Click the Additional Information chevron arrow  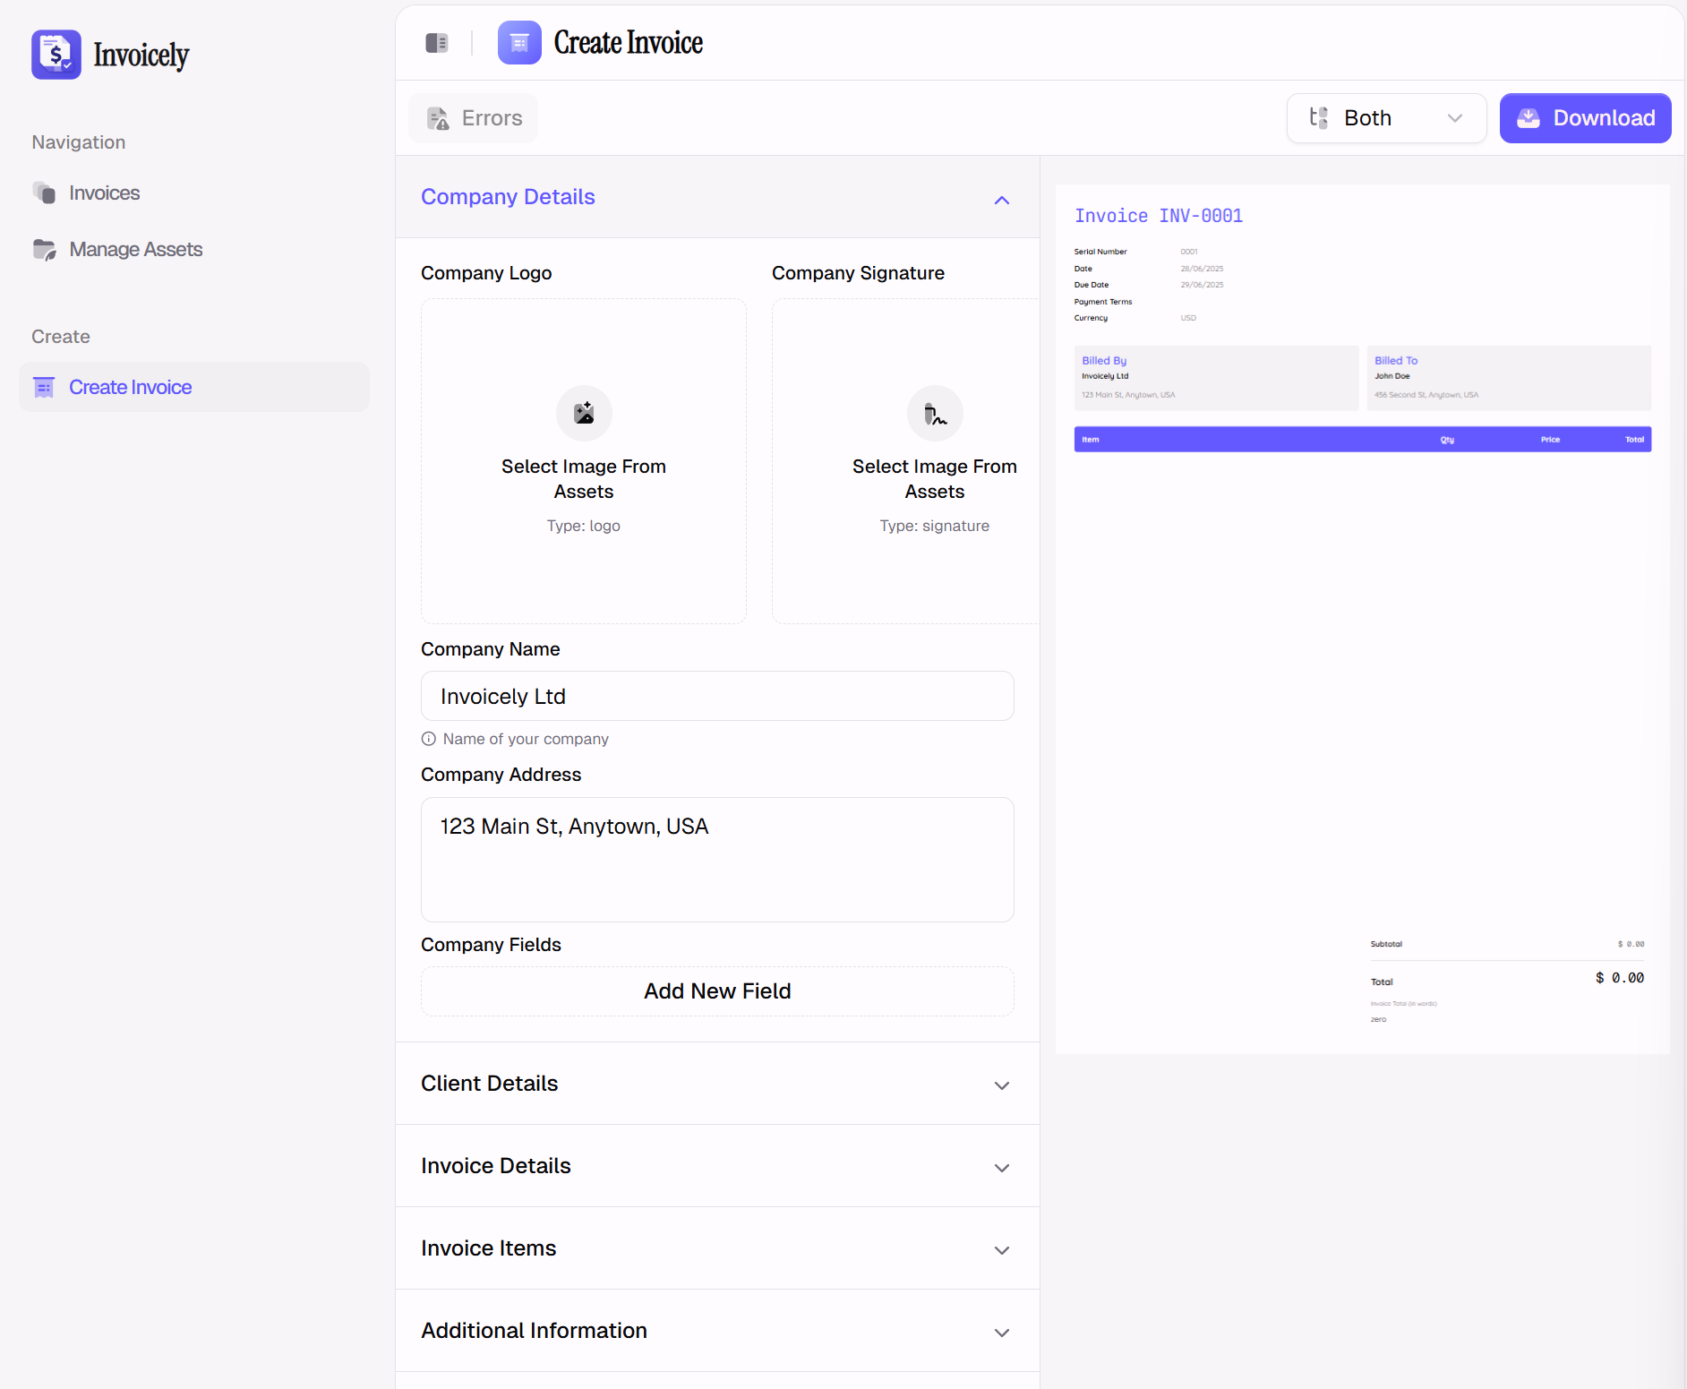click(x=1002, y=1333)
